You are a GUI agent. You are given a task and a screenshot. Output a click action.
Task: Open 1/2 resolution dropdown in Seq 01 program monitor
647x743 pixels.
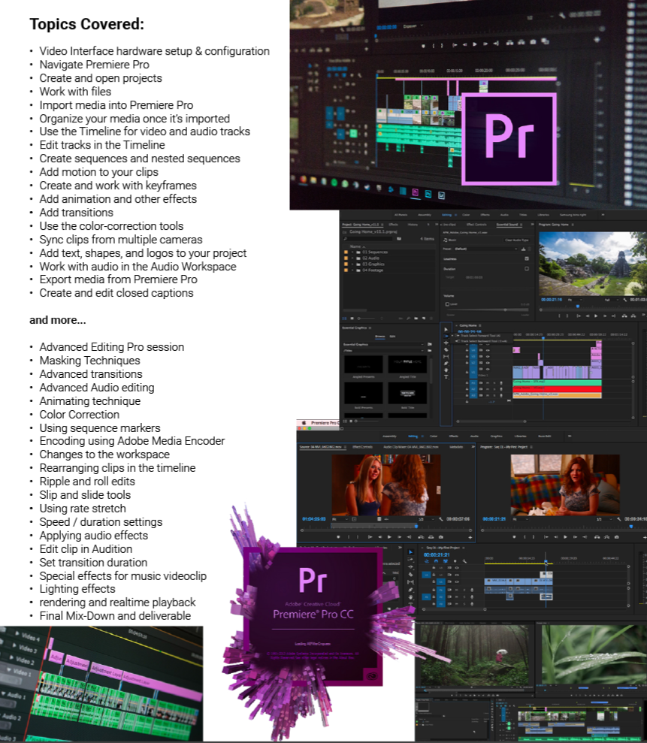[x=605, y=519]
